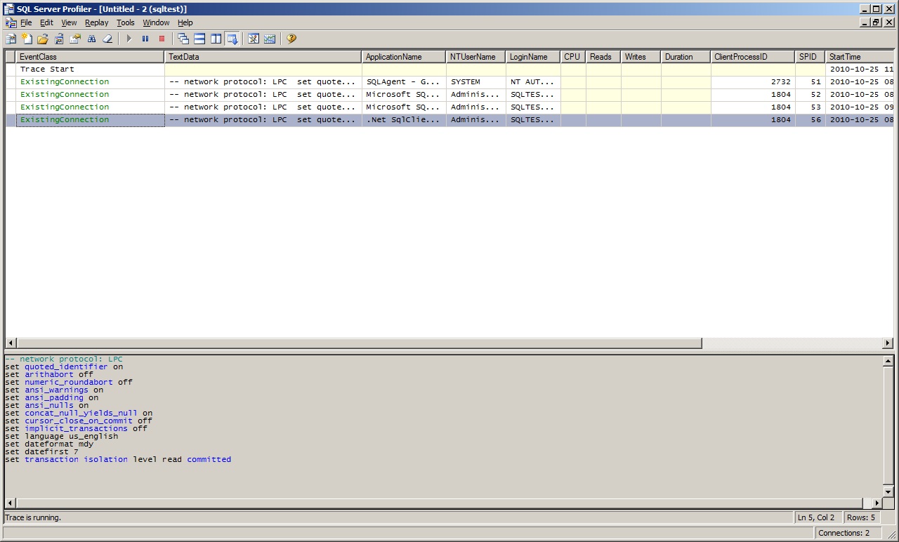Cascade windows using toolbar icon
Viewport: 899px width, 542px height.
click(x=183, y=39)
